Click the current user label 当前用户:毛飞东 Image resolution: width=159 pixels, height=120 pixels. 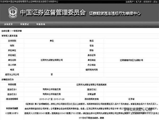[134, 2]
